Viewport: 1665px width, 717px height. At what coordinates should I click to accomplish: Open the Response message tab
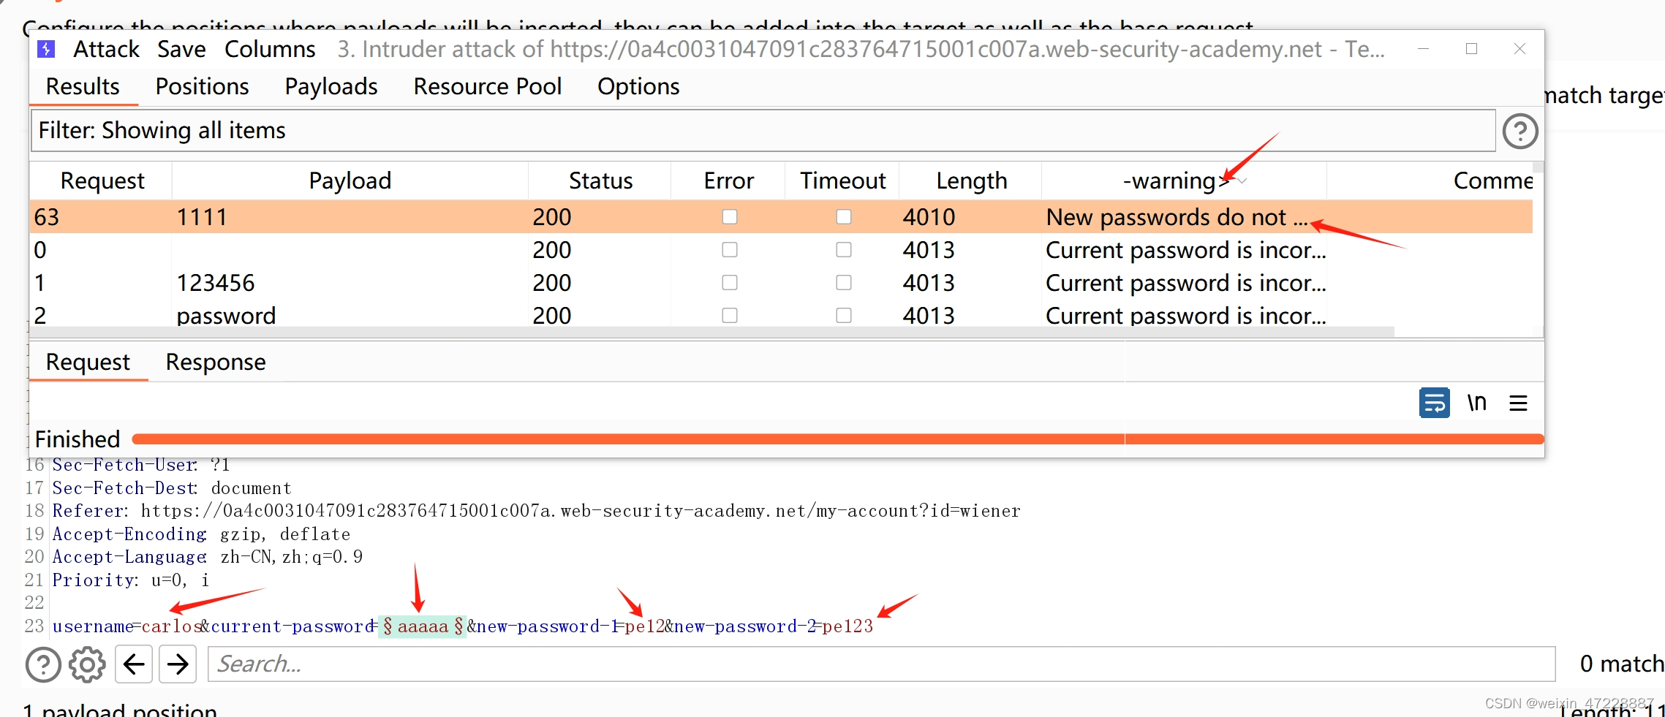216,362
